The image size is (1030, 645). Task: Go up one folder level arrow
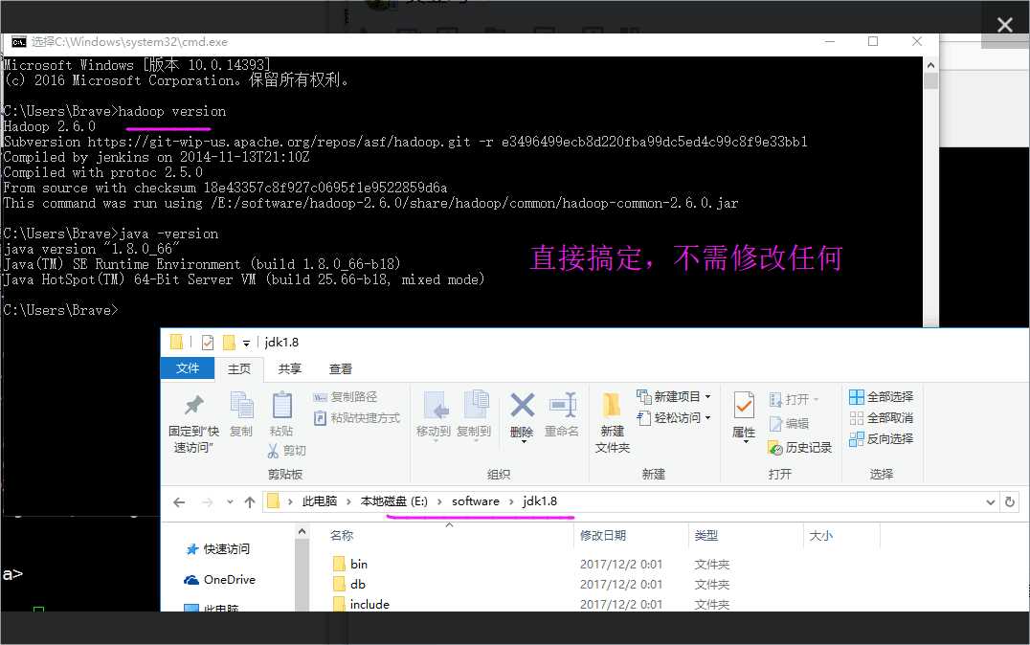pos(250,502)
